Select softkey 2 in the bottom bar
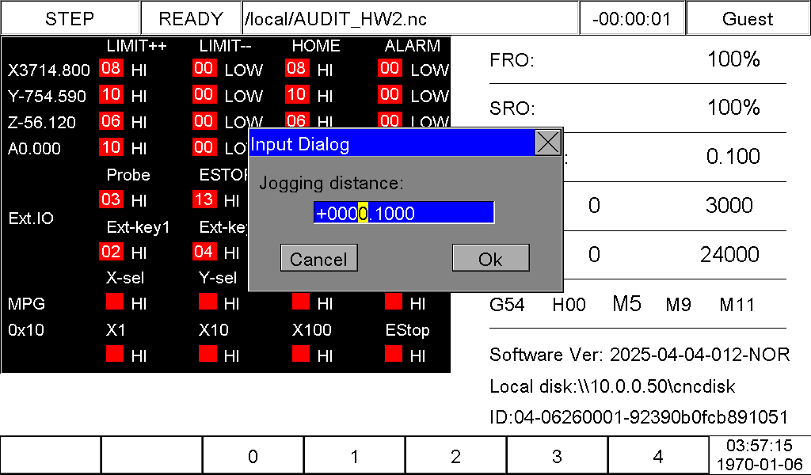 (455, 456)
